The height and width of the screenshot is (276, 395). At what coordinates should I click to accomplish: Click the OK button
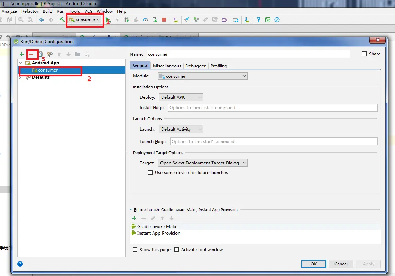point(314,264)
